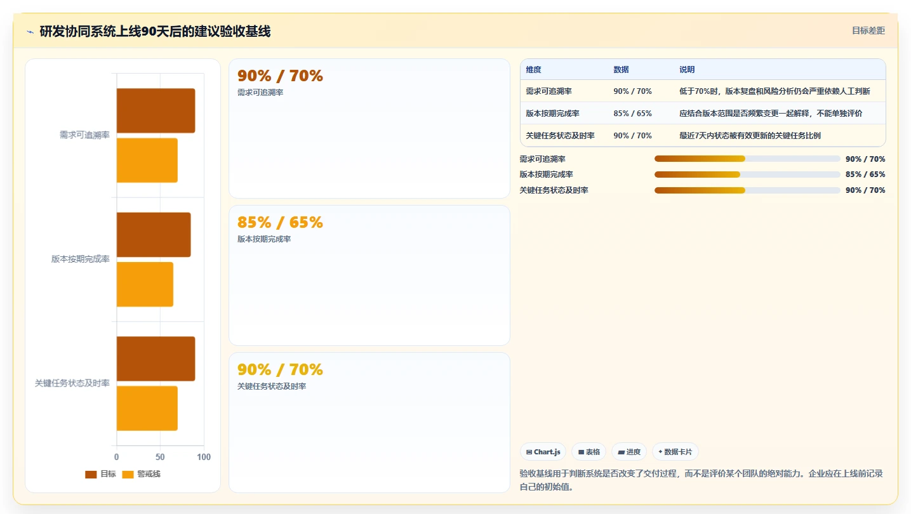Click the 目标 bar for 关键任务状态及时率
This screenshot has width=911, height=514.
(x=156, y=359)
